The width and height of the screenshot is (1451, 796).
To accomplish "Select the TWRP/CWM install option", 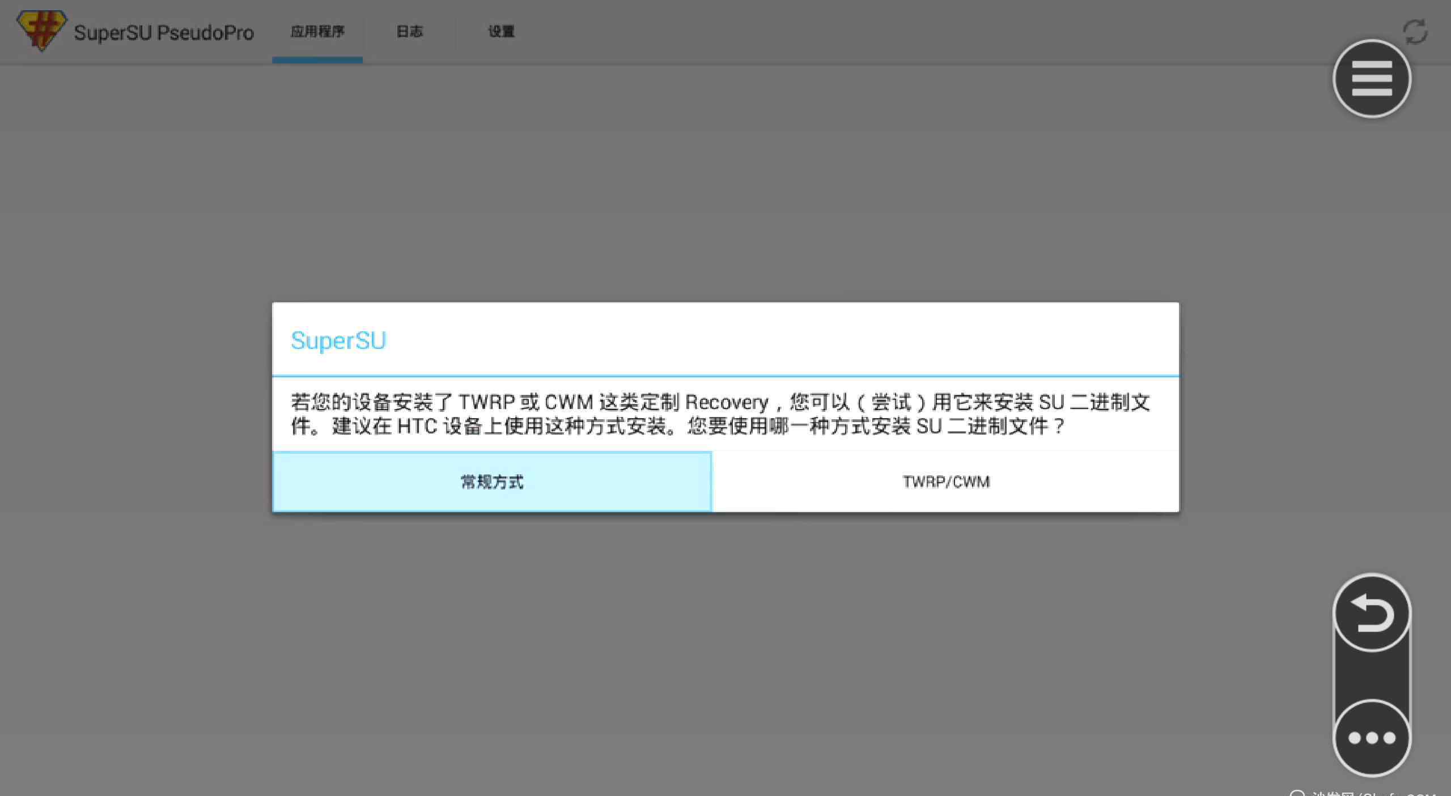I will (x=945, y=482).
